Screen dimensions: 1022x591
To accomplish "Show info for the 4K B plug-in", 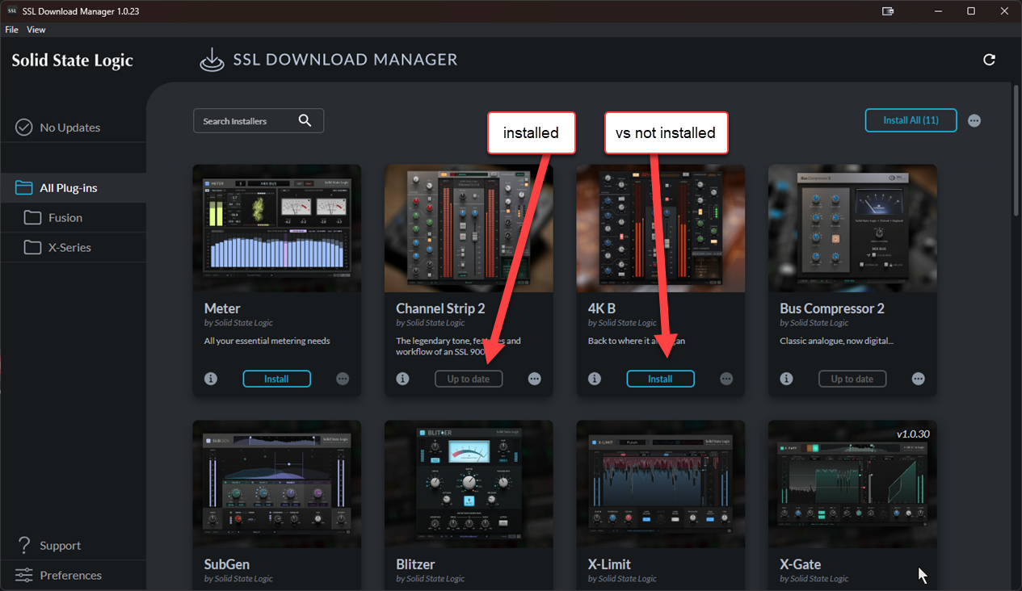I will click(595, 379).
